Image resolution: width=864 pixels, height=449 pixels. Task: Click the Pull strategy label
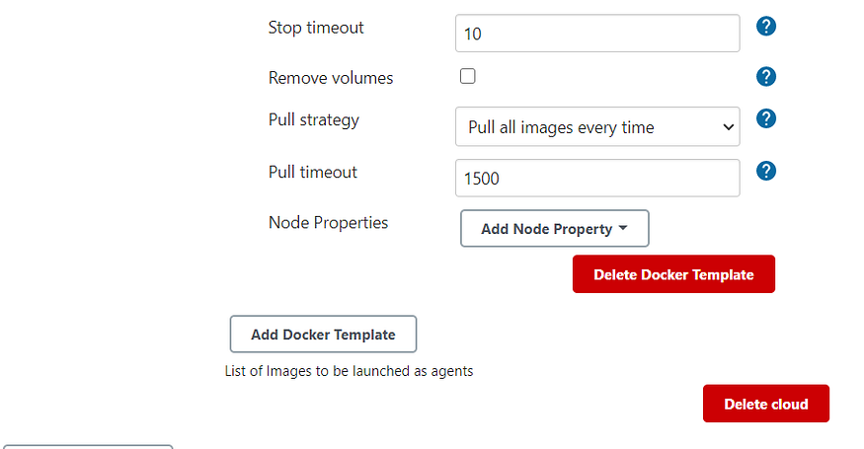314,120
